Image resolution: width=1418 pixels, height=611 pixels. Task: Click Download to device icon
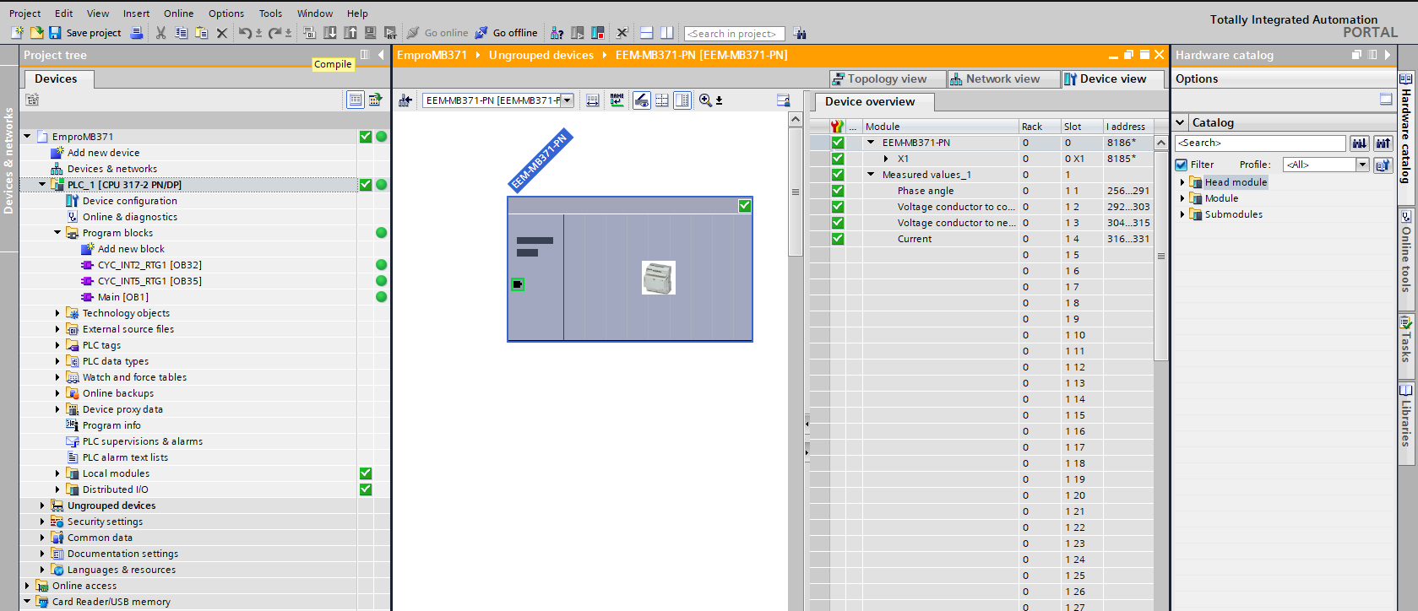click(329, 33)
